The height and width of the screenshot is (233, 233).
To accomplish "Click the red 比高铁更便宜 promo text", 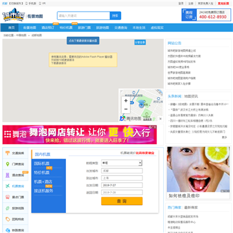I will click(145, 153).
